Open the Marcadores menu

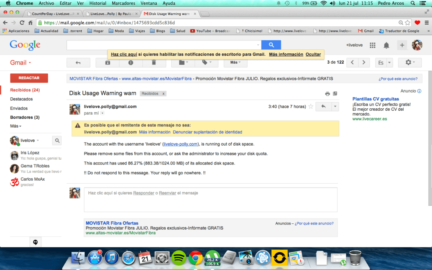[123, 3]
